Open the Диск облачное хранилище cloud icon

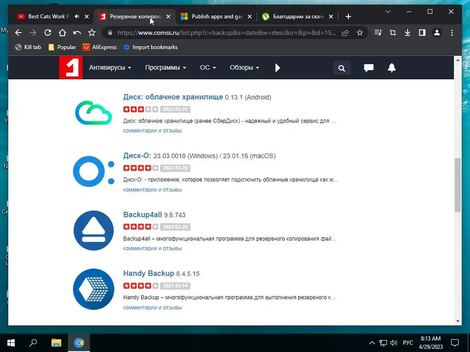[94, 113]
